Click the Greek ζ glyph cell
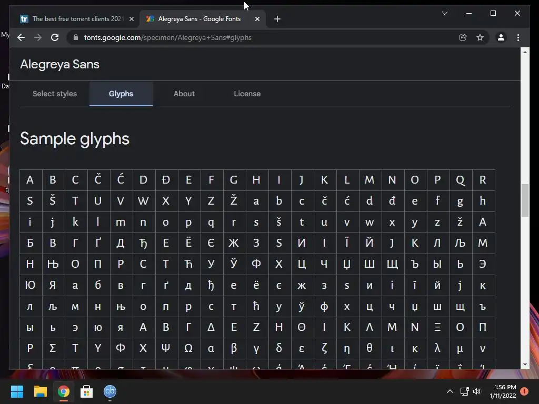Viewport: 539px width, 404px height. click(x=324, y=348)
